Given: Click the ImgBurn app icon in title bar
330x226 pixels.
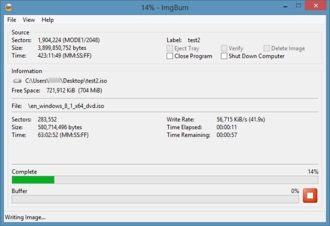Looking at the screenshot, I should tap(8, 7).
